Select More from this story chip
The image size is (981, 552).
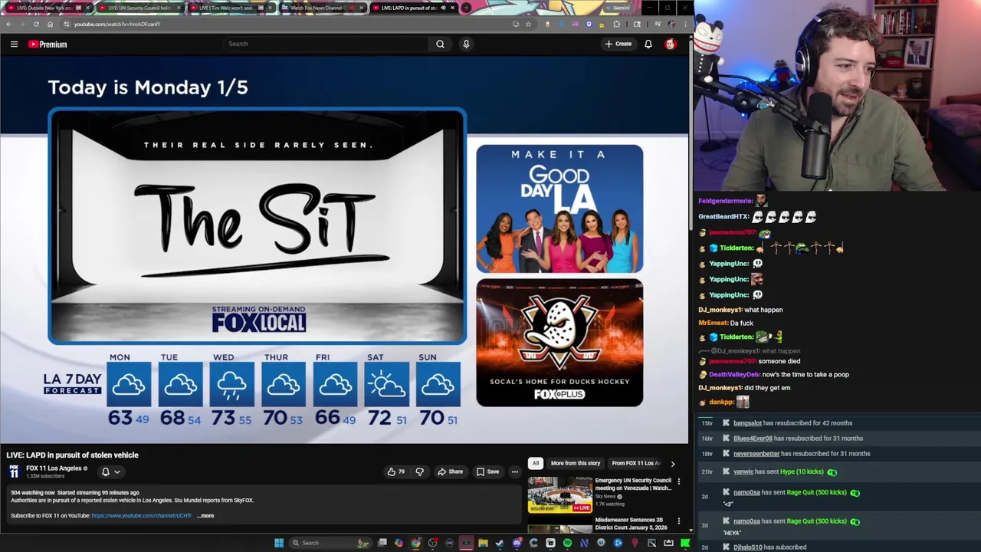click(575, 463)
